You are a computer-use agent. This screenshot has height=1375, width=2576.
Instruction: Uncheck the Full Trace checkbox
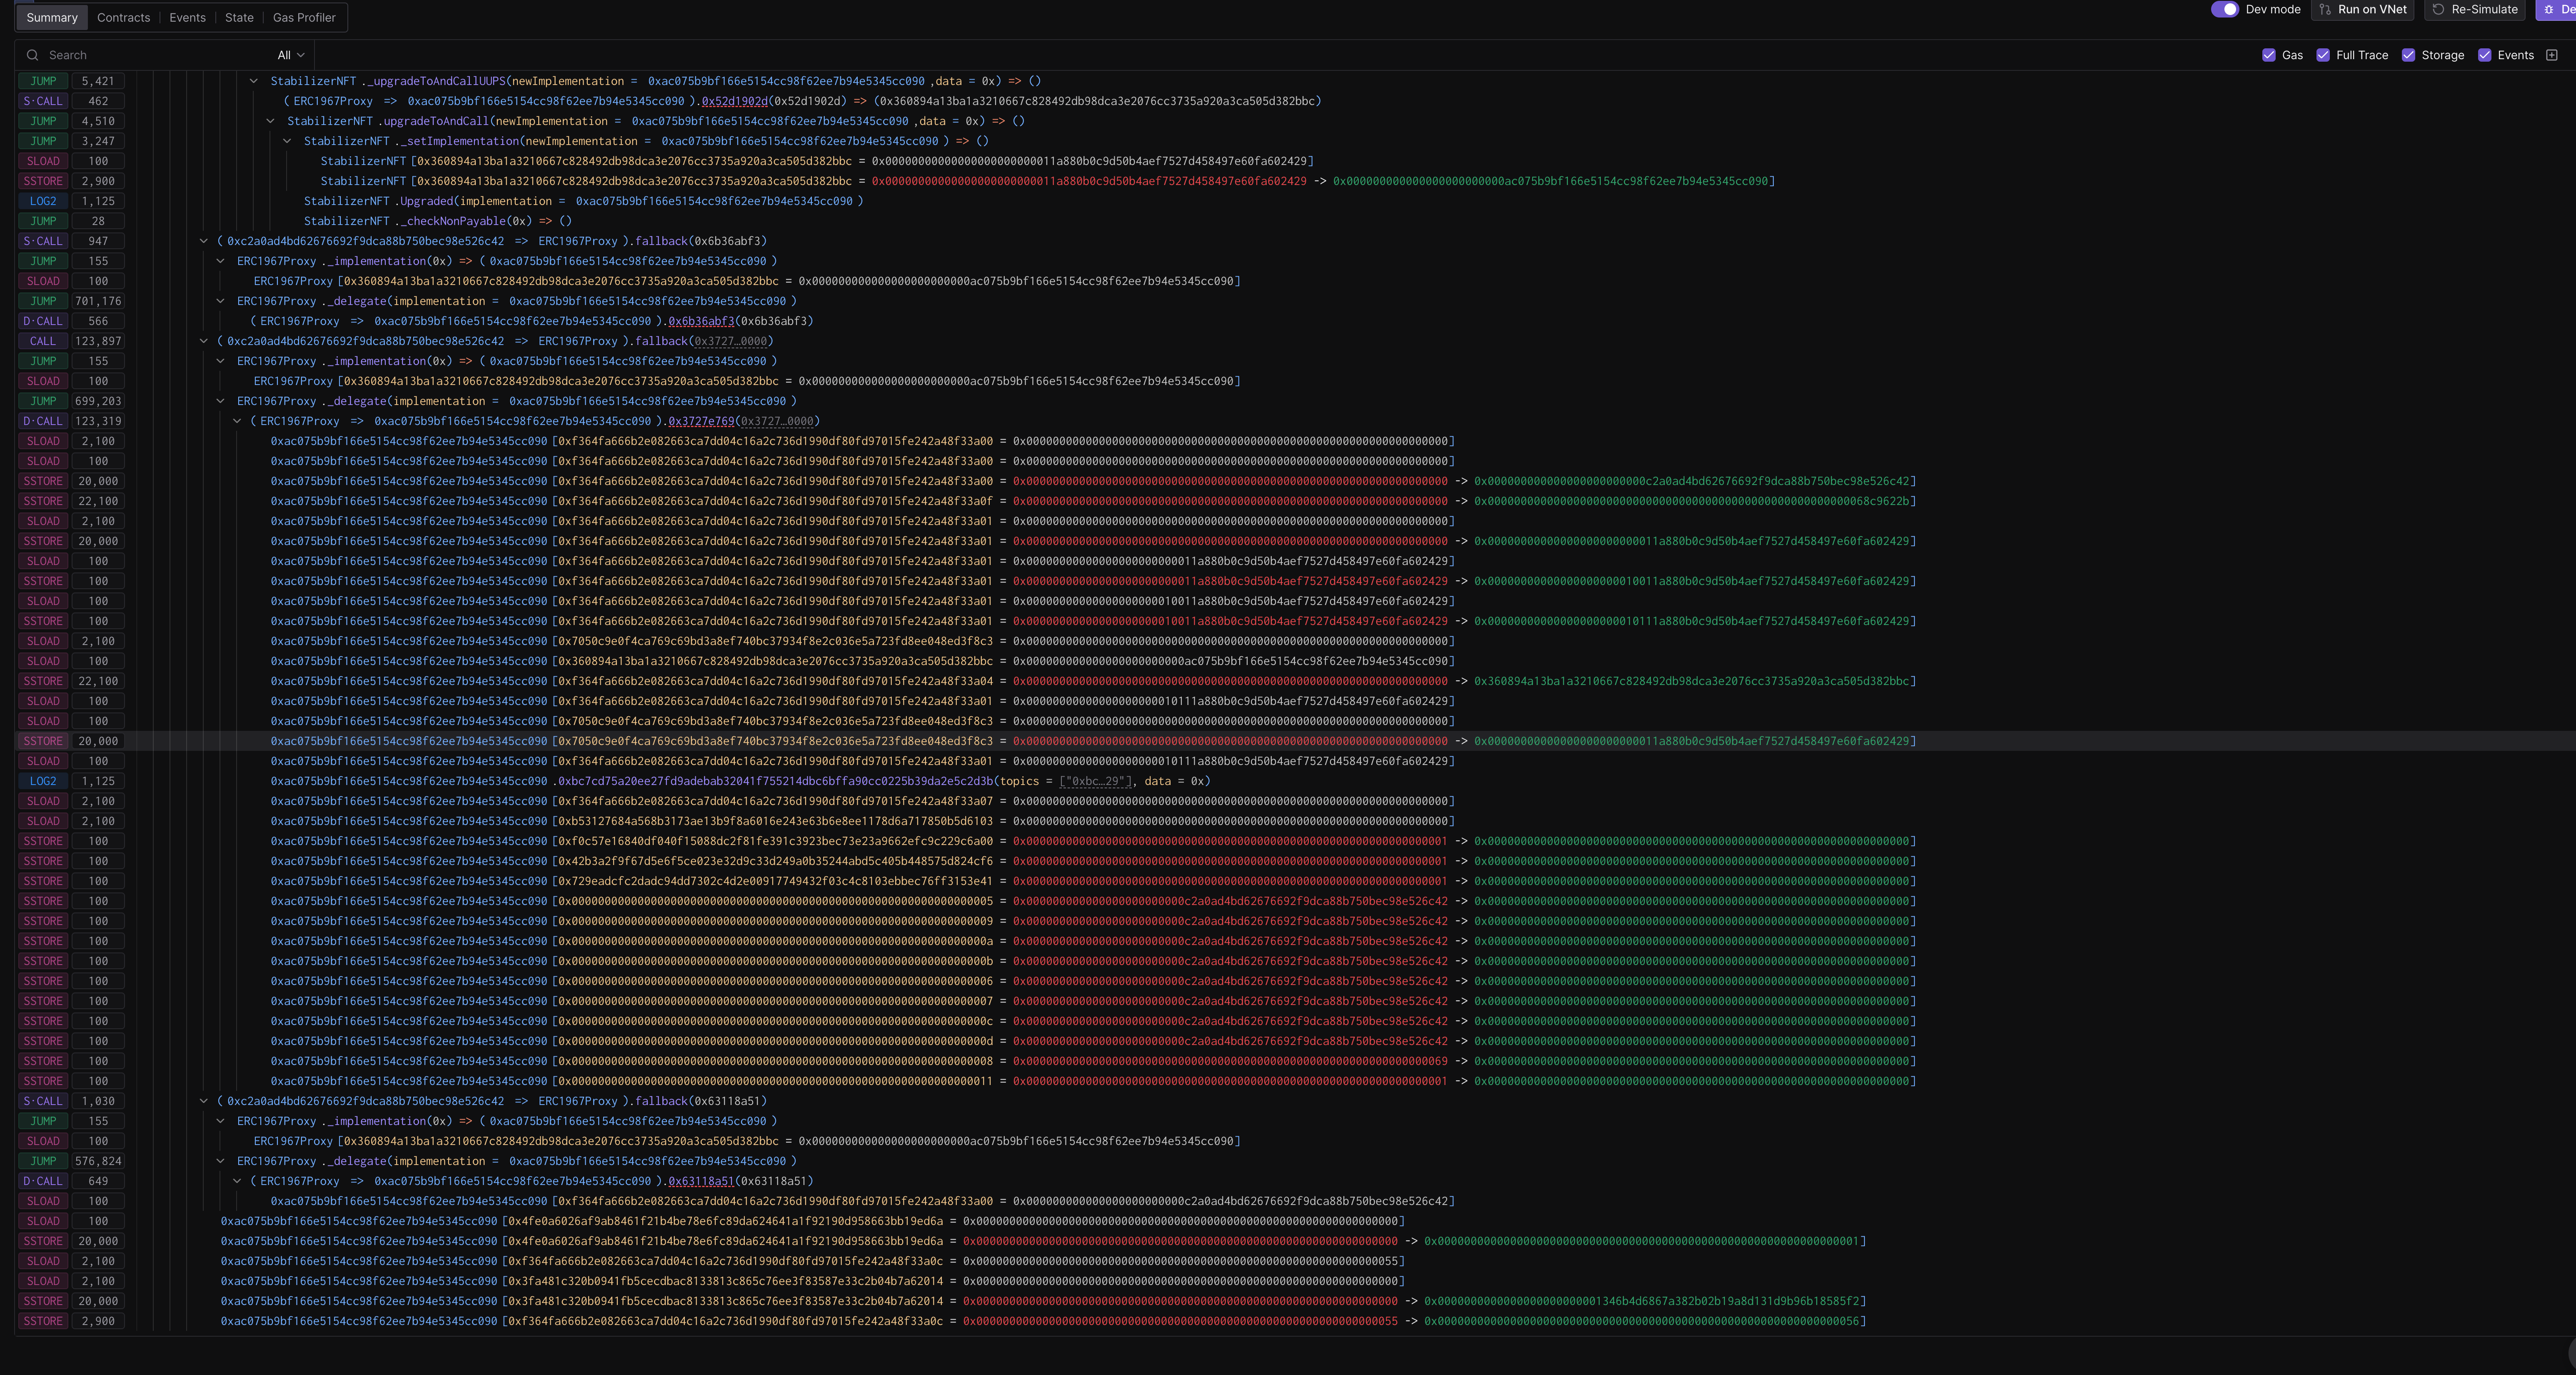(x=2322, y=55)
